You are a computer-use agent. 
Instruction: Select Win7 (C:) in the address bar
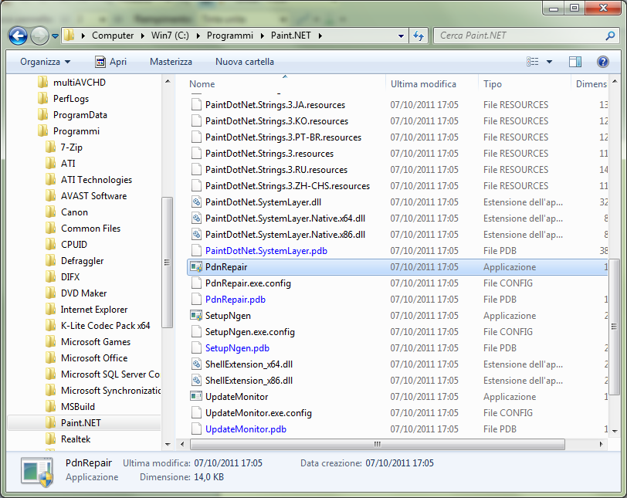coord(170,36)
